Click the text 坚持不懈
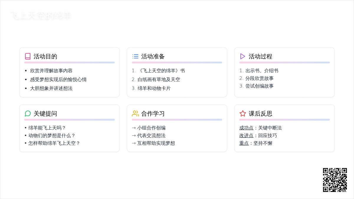Viewport: 354px width, 199px height. [x=263, y=143]
